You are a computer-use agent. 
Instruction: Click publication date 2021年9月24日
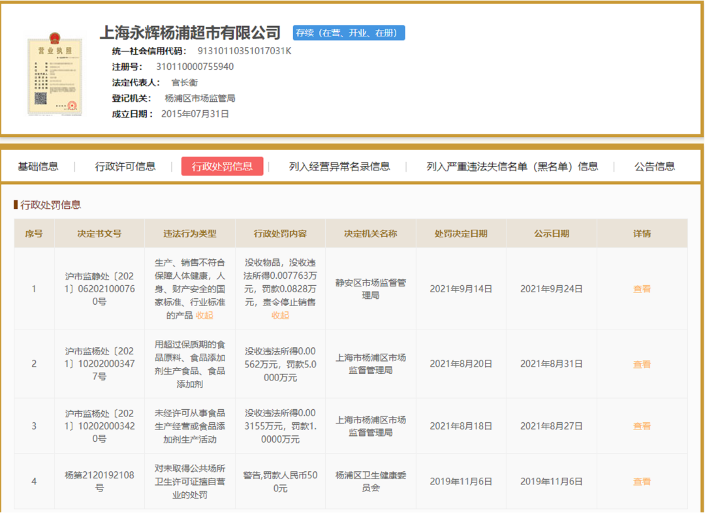point(552,289)
